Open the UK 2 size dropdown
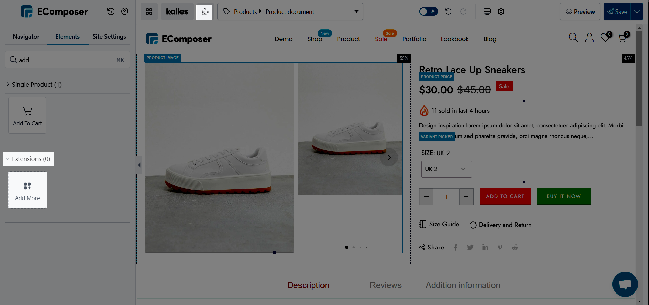The height and width of the screenshot is (305, 649). click(x=446, y=169)
